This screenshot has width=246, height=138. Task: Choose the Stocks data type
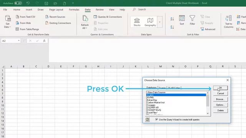137,22
